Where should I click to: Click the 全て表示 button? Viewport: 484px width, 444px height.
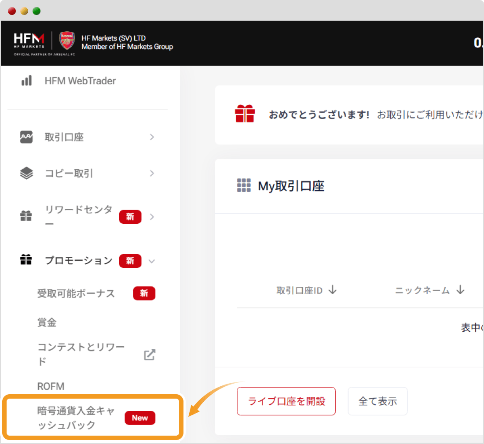tap(378, 401)
